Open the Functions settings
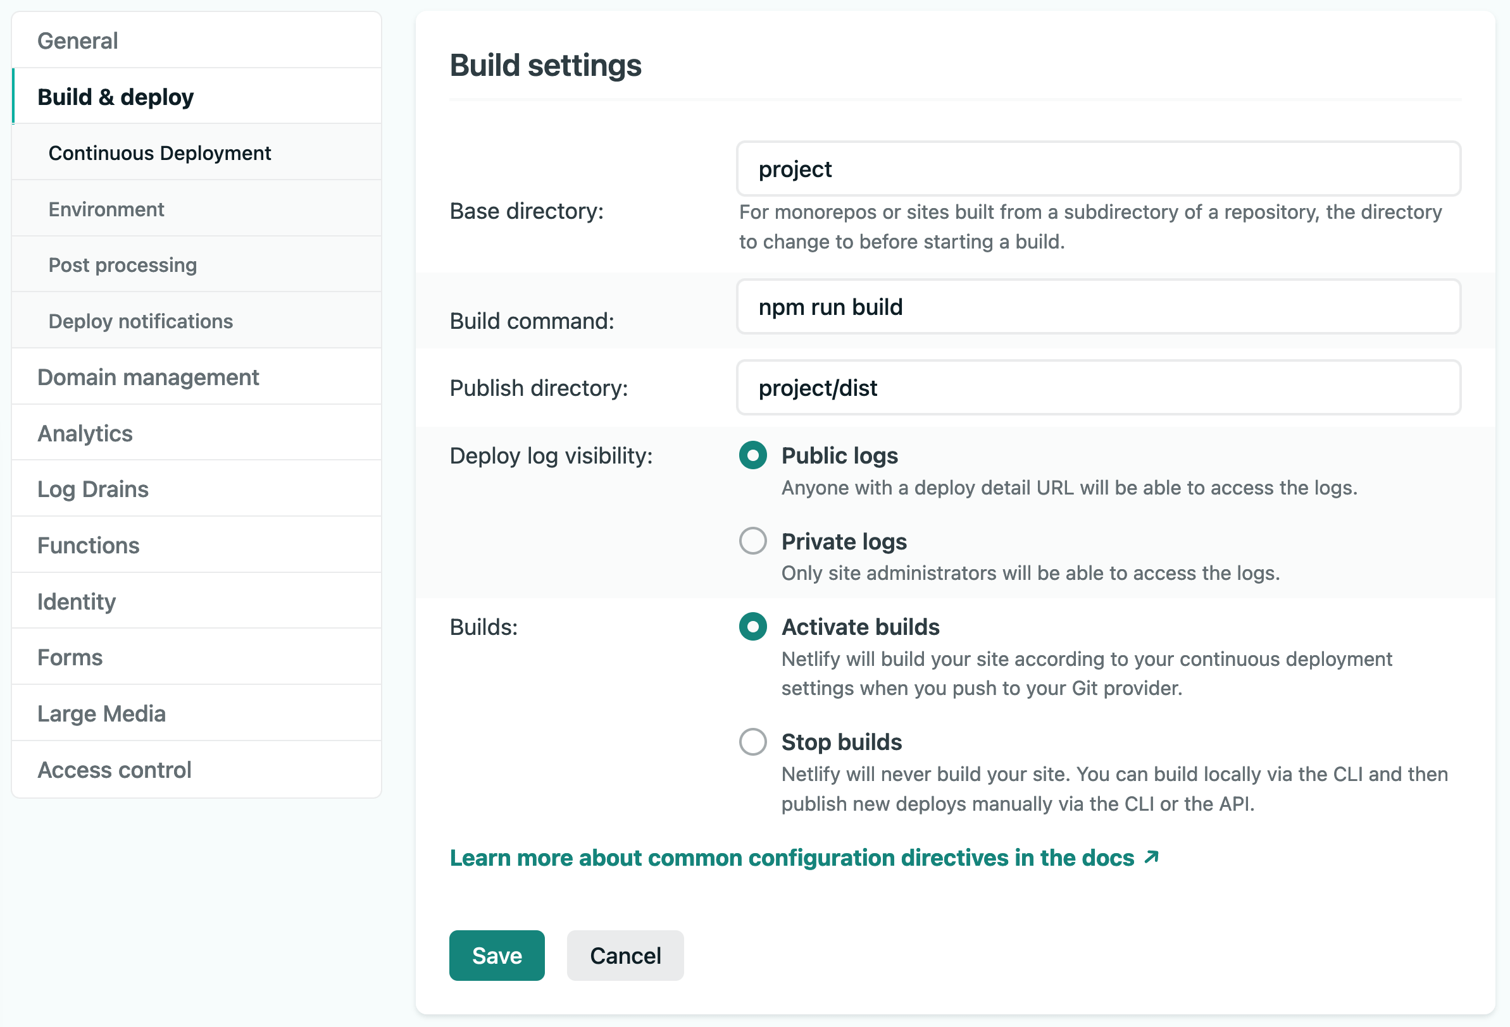This screenshot has width=1510, height=1027. 88,545
